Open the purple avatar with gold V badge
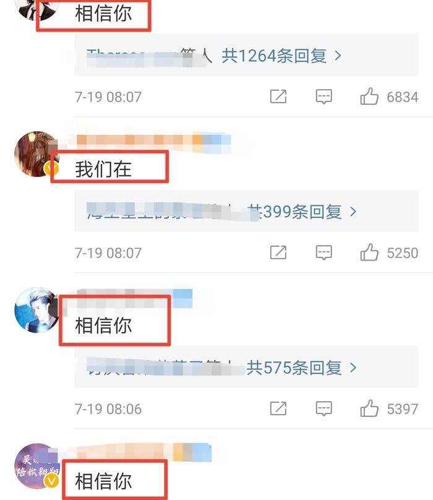The height and width of the screenshot is (500, 433). point(36,466)
